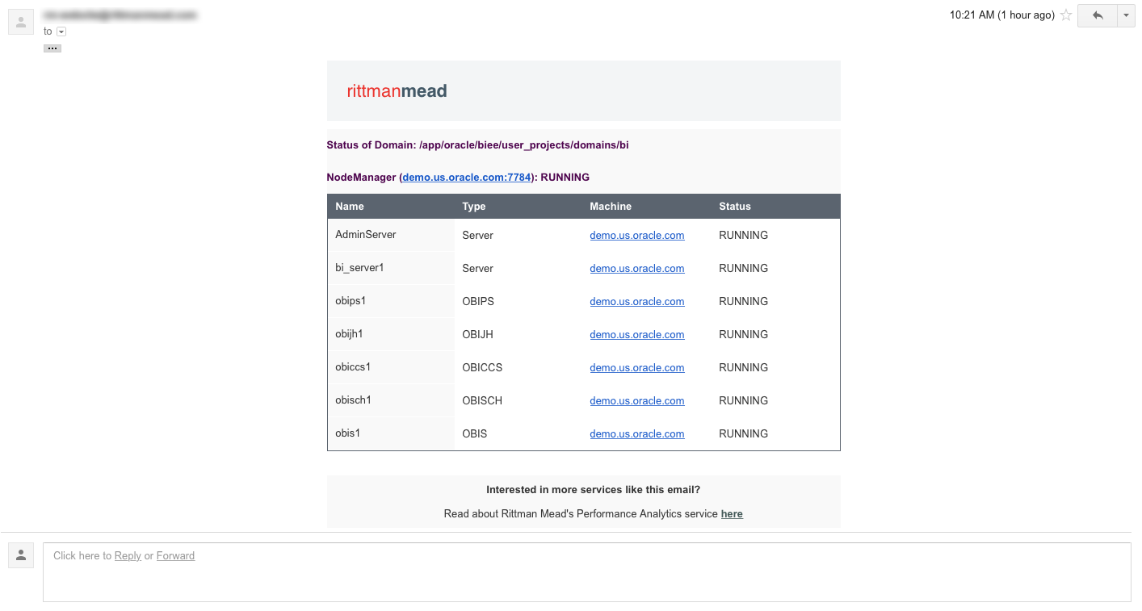This screenshot has width=1142, height=611.
Task: Open obisch1 machine link
Action: [x=637, y=401]
